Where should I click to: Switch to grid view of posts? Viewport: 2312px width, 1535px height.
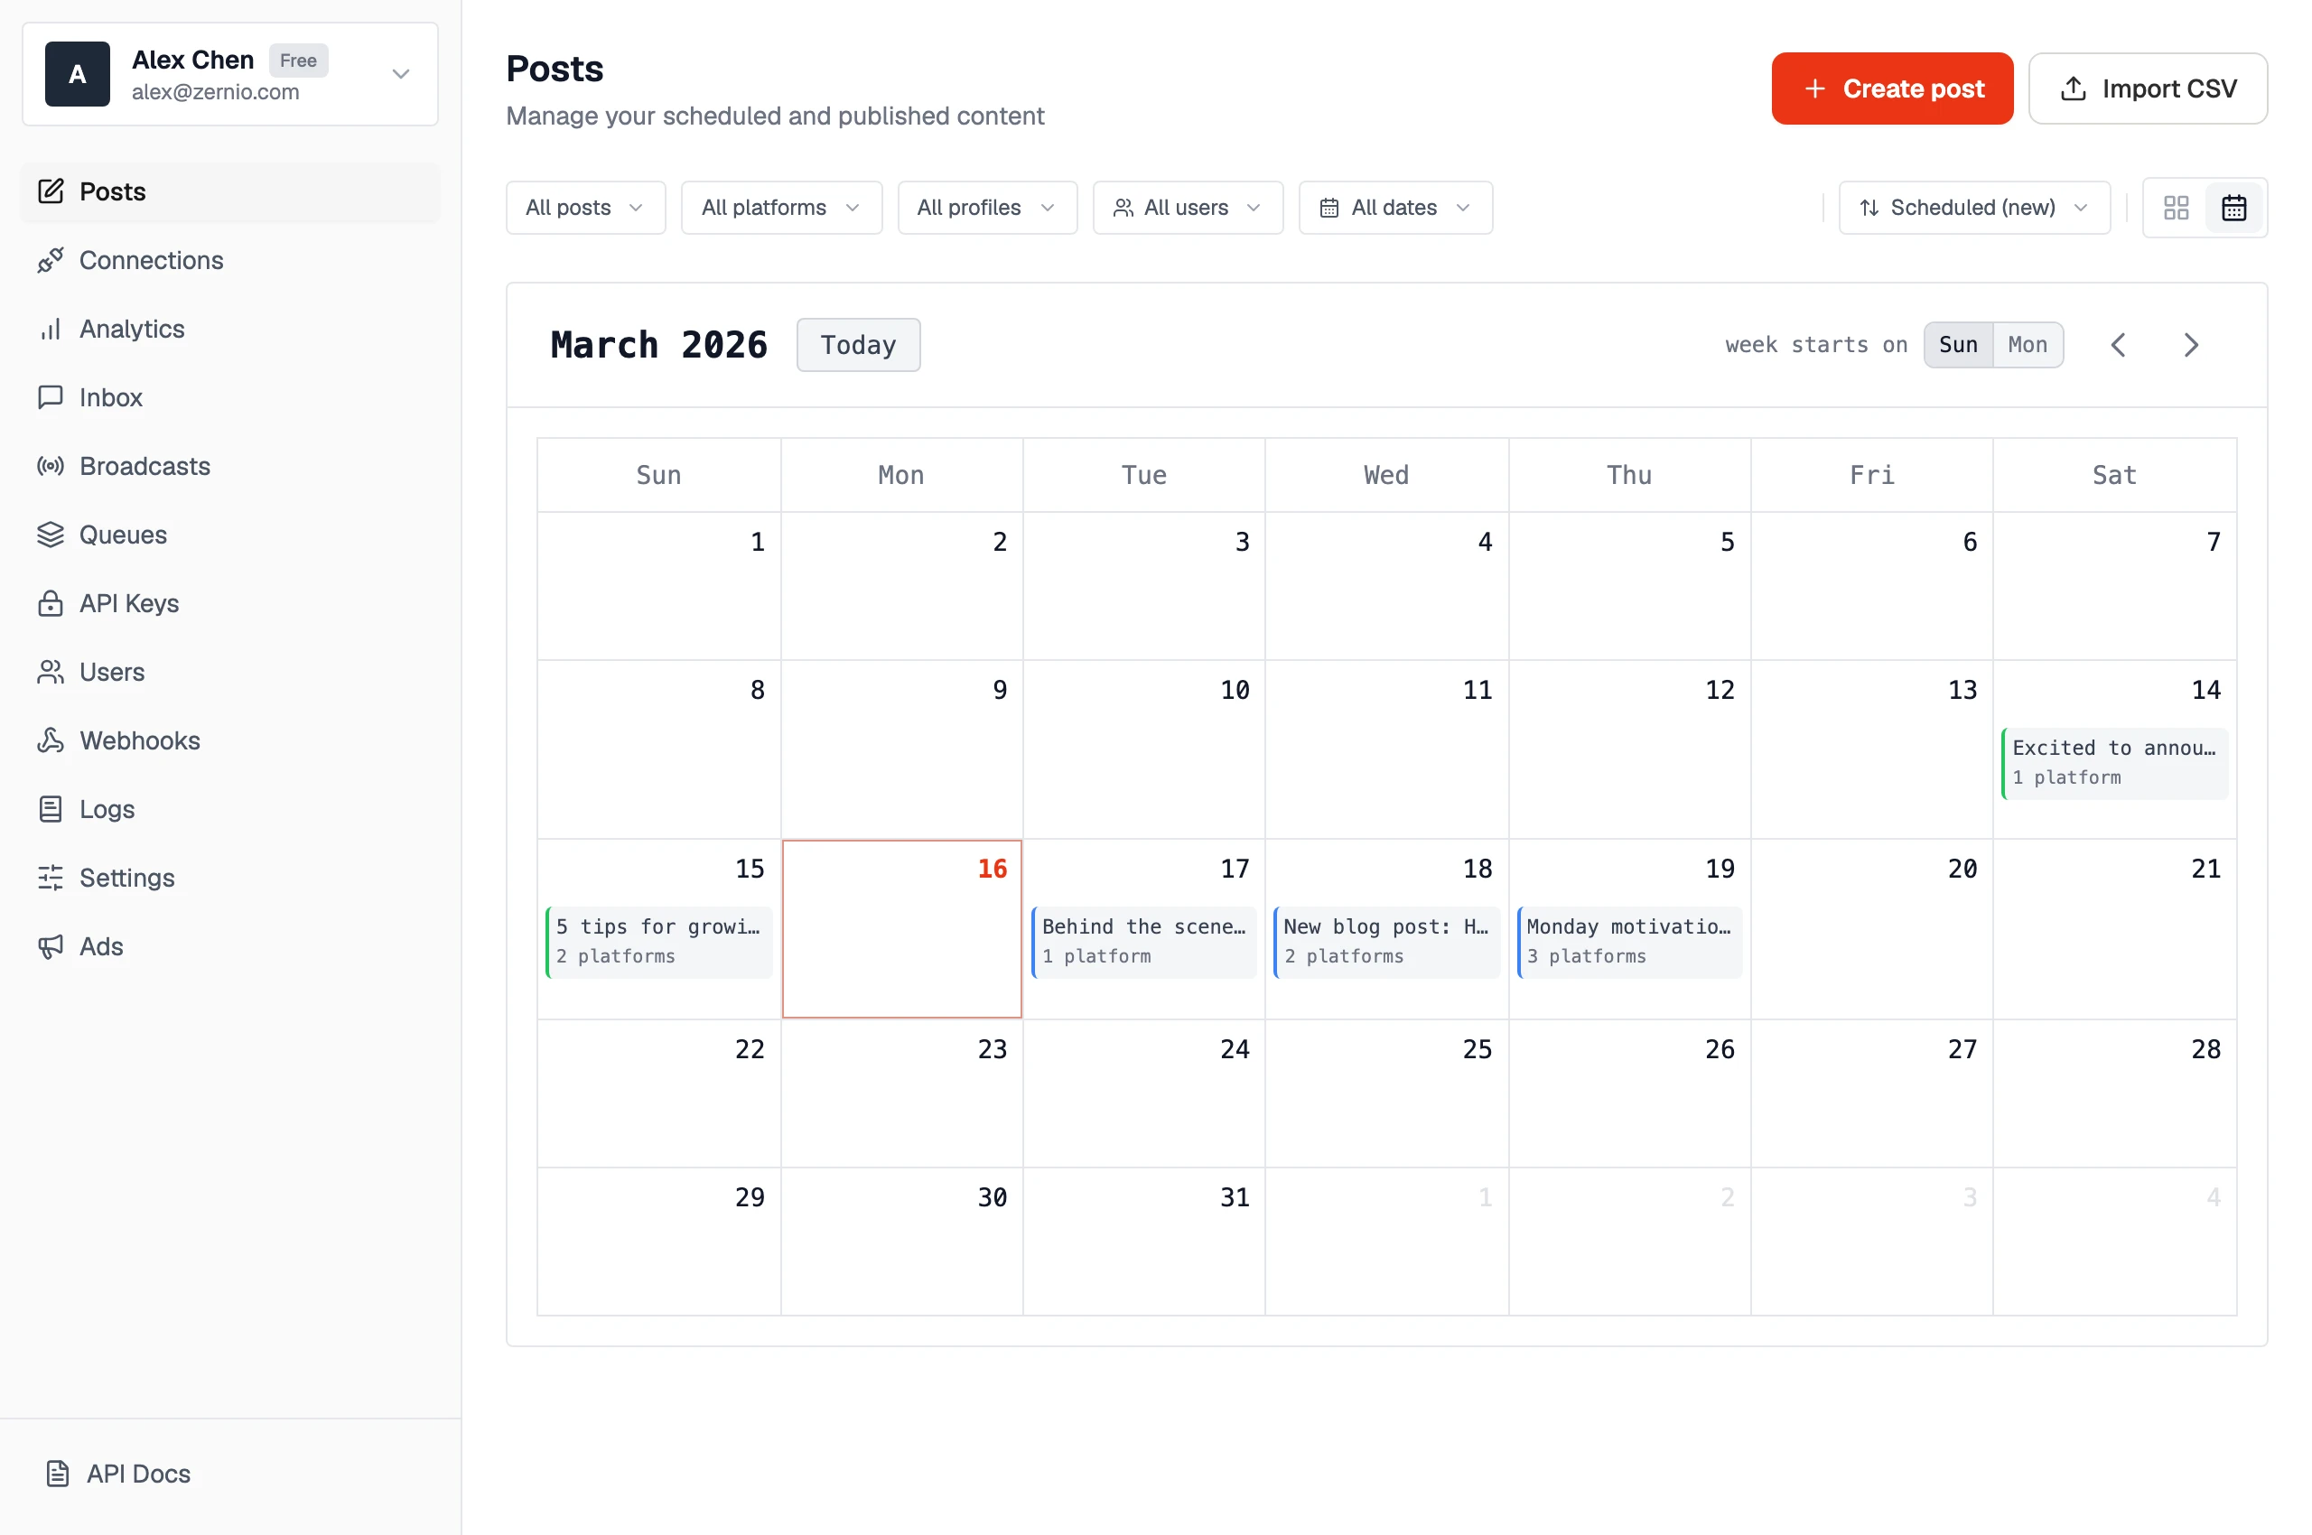click(x=2176, y=208)
